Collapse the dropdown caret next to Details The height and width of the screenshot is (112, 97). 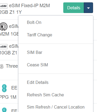[88, 8]
